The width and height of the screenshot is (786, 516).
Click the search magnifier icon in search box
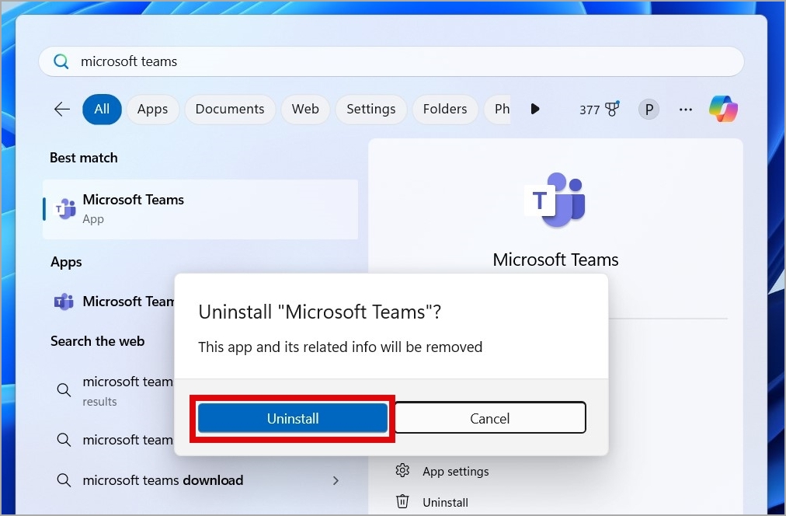point(61,61)
